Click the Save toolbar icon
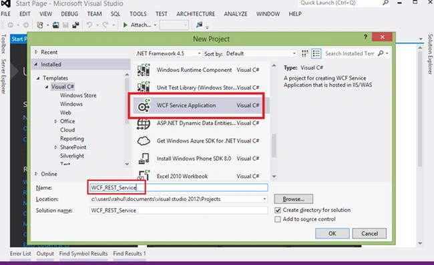434x265 pixels. pos(65,25)
